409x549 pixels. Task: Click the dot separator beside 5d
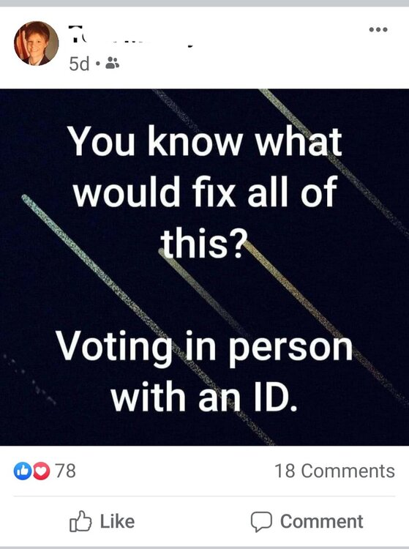pos(98,64)
